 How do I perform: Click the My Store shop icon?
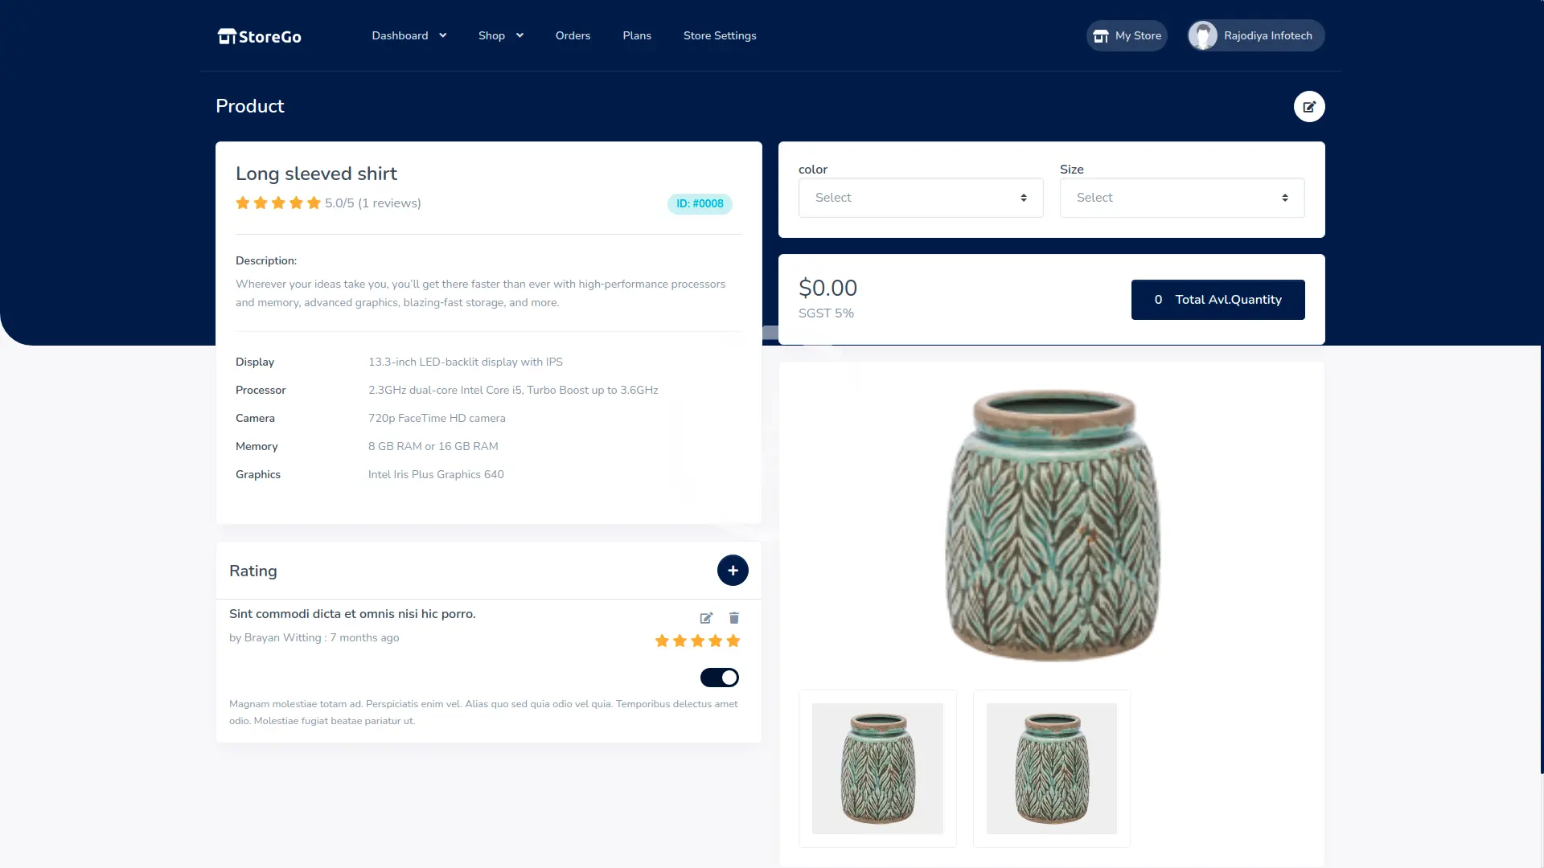[1101, 36]
